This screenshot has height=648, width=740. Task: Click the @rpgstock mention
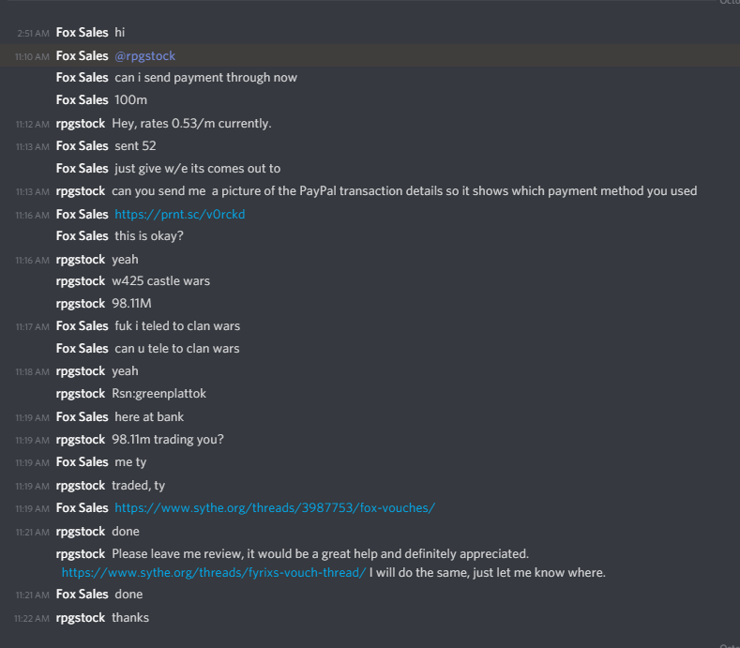(144, 55)
